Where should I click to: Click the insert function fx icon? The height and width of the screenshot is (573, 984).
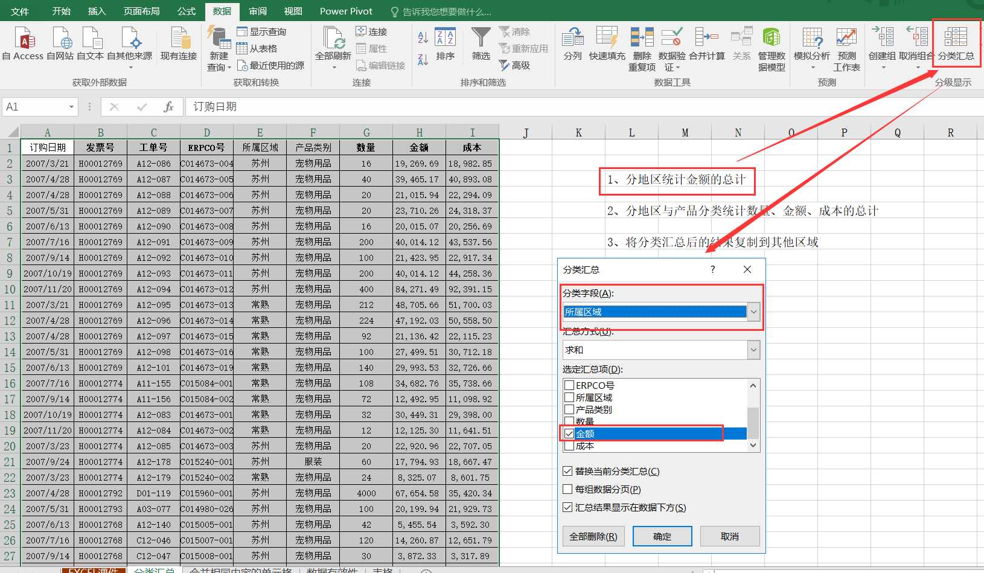coord(168,107)
